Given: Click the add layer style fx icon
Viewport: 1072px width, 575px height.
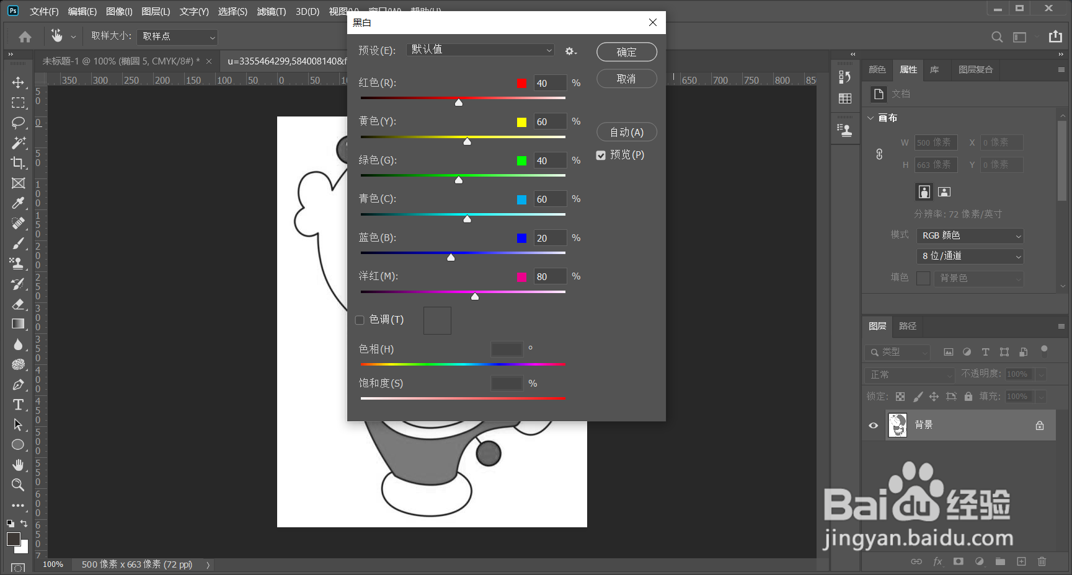Looking at the screenshot, I should tap(937, 561).
